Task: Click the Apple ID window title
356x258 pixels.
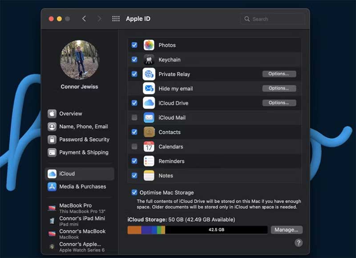Action: pyautogui.click(x=138, y=19)
